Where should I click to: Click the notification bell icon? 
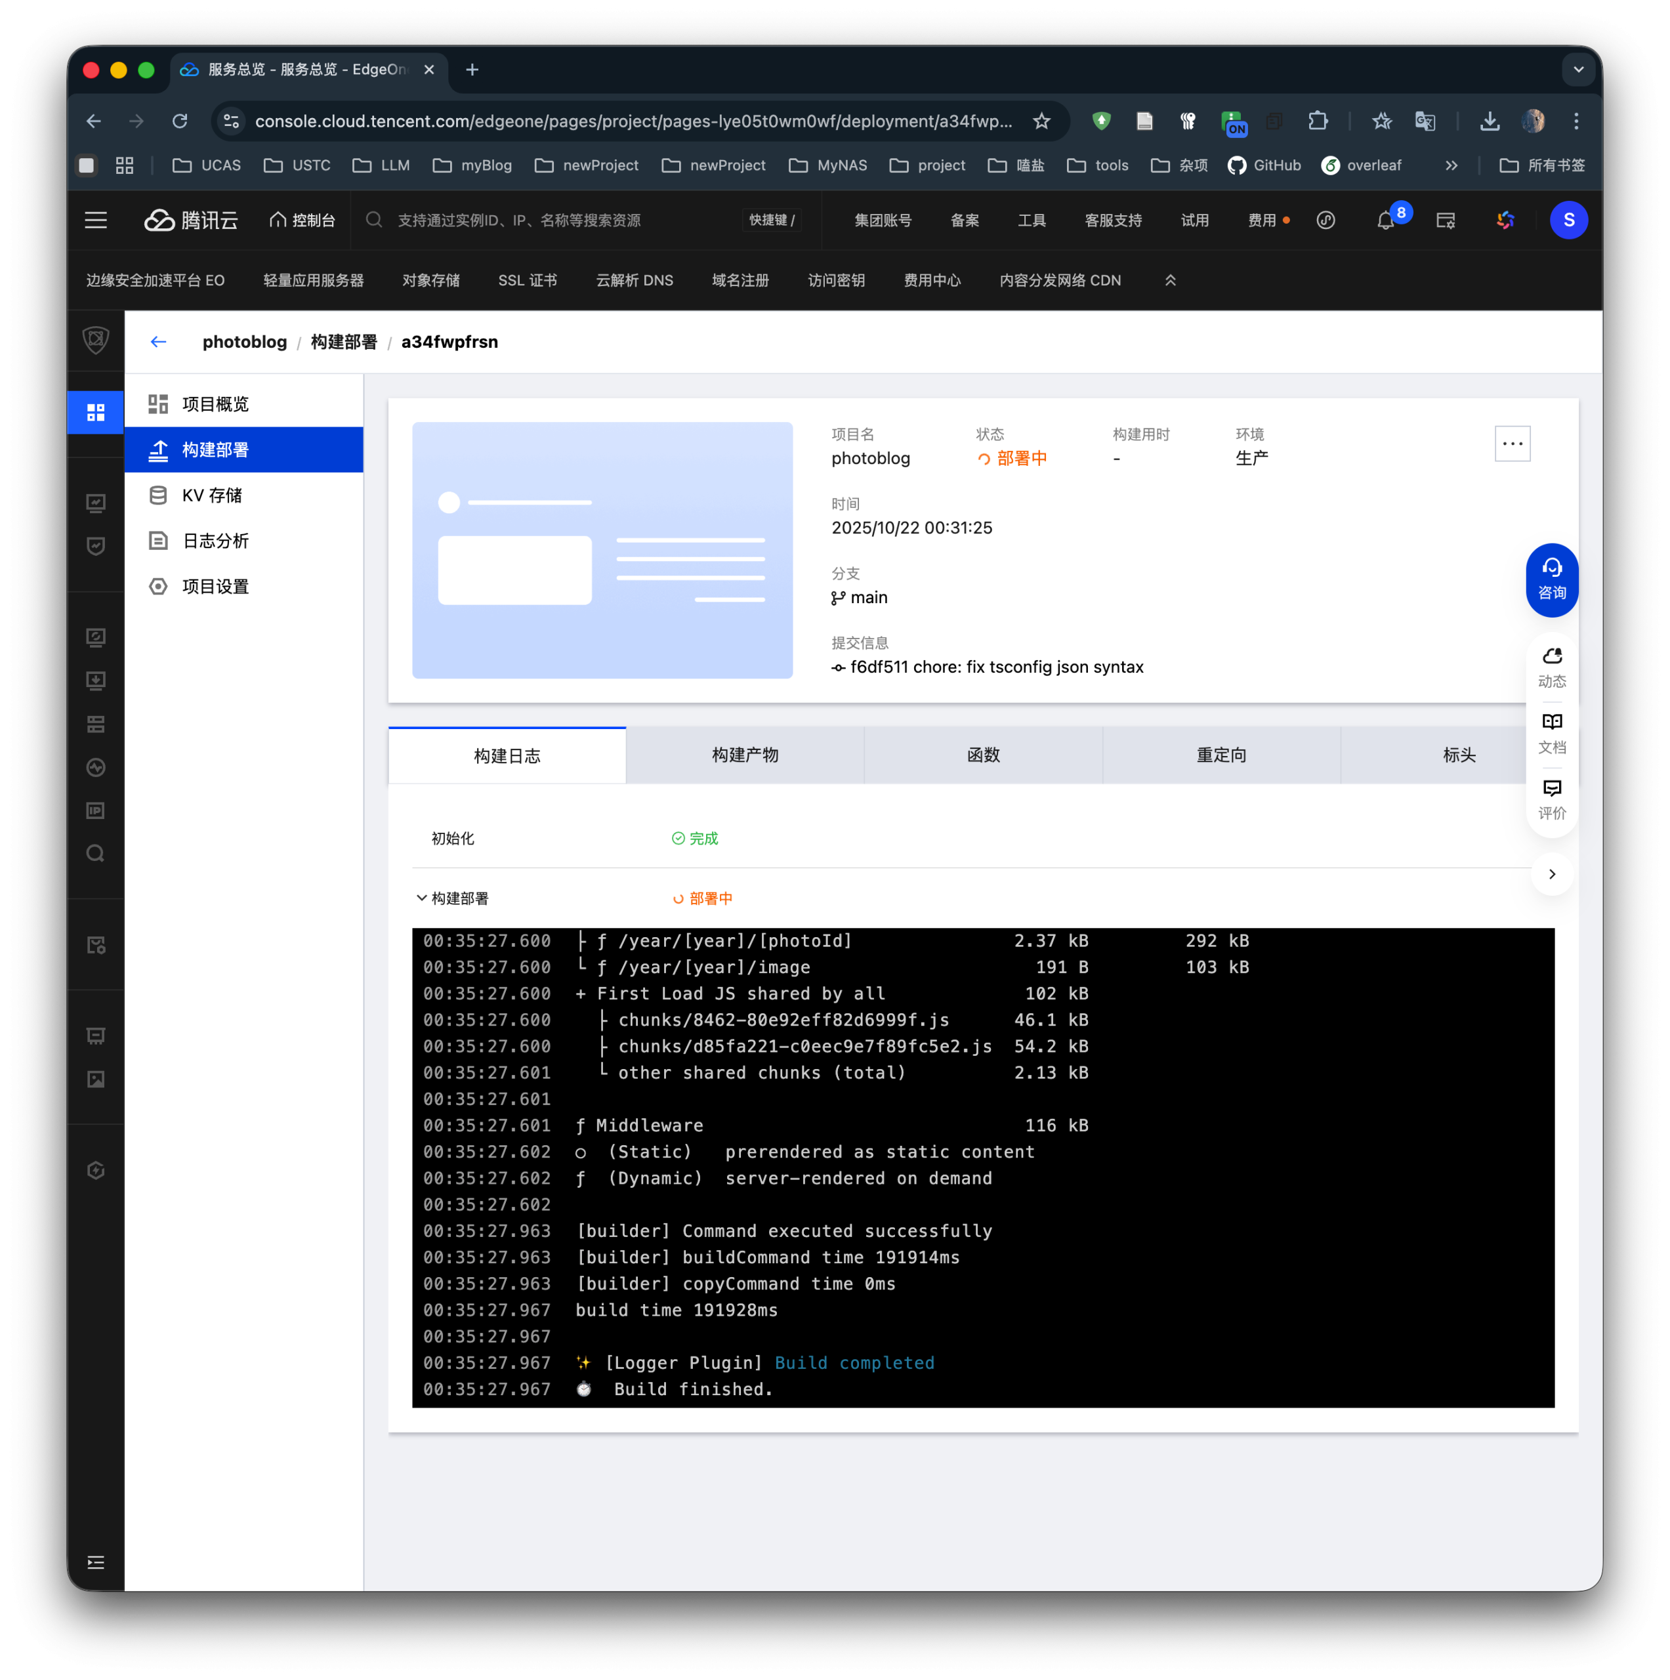click(1385, 221)
